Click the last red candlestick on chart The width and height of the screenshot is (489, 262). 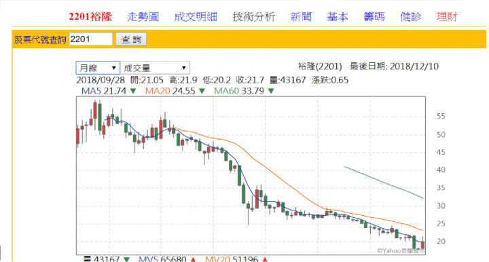pyautogui.click(x=423, y=244)
